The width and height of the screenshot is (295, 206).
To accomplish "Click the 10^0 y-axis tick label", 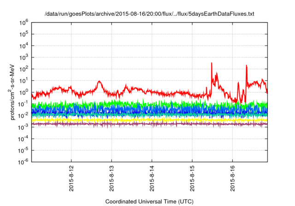I will point(24,92).
